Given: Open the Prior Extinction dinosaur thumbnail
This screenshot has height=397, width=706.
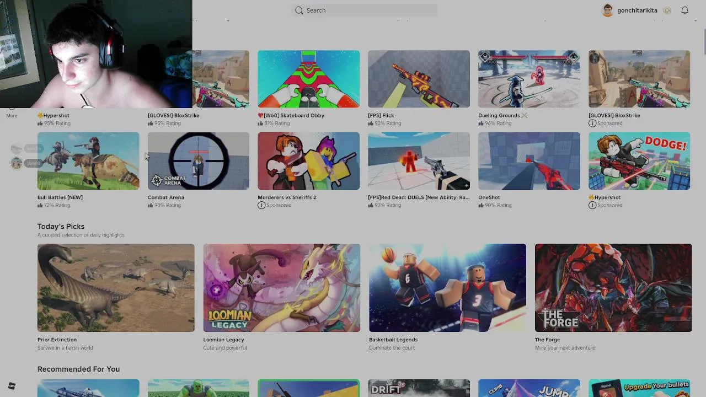Looking at the screenshot, I should (116, 288).
